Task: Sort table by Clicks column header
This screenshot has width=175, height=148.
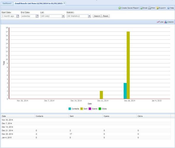Action: pos(154,116)
